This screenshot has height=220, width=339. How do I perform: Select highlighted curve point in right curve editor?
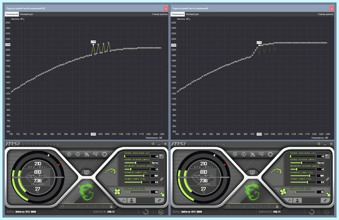click(259, 45)
